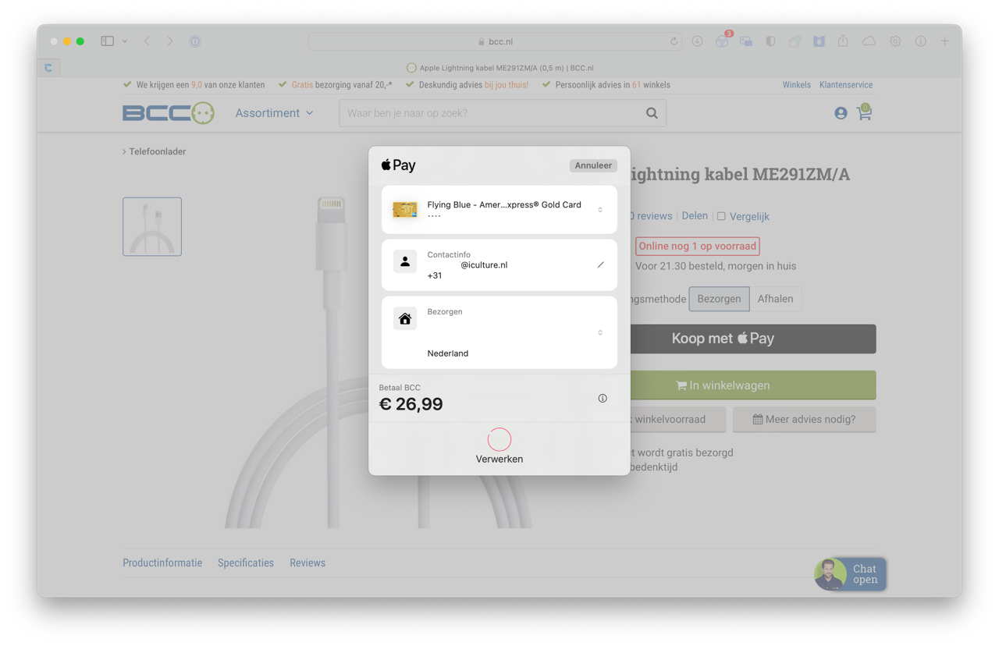This screenshot has height=646, width=999.
Task: Click the info circle icon in Safari toolbar
Action: (x=921, y=41)
